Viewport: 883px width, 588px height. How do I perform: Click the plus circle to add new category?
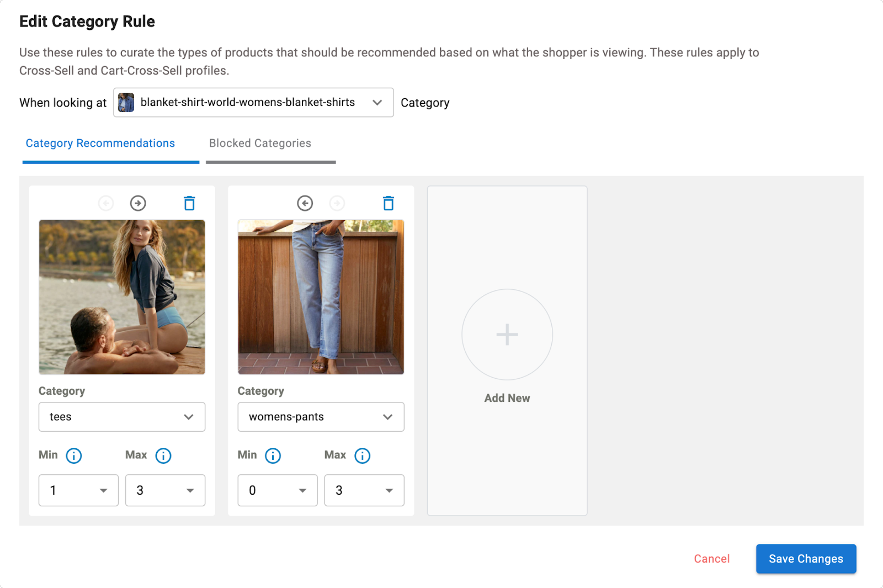[507, 335]
